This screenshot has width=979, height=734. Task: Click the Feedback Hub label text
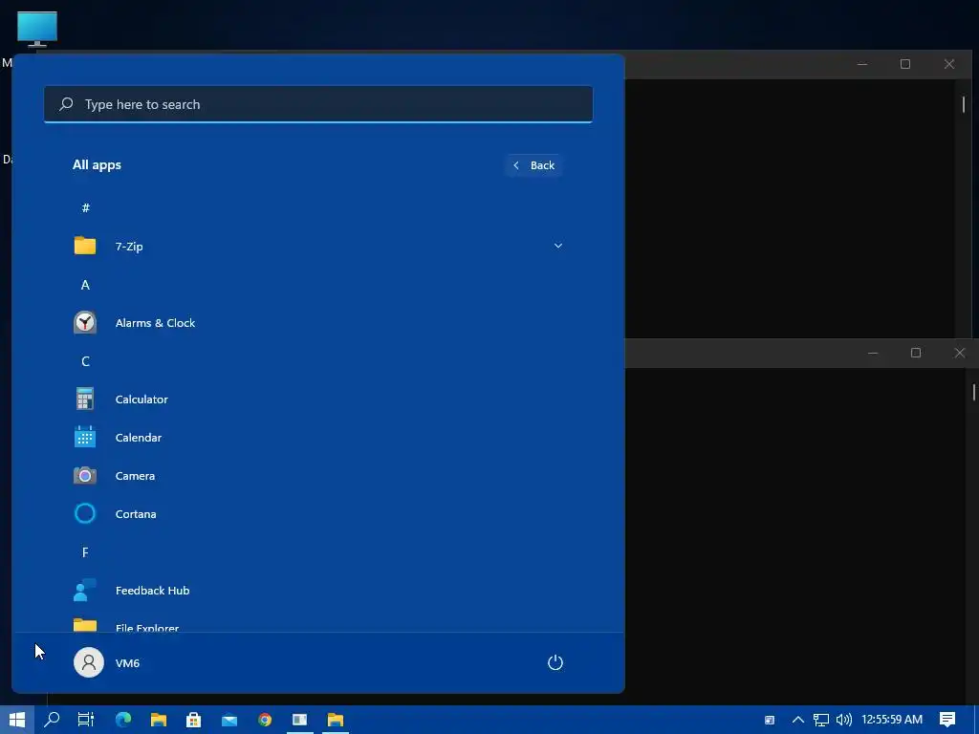152,590
